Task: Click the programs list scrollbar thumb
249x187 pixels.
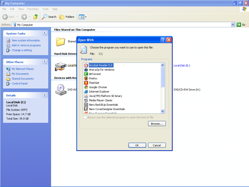Action: 162,77
